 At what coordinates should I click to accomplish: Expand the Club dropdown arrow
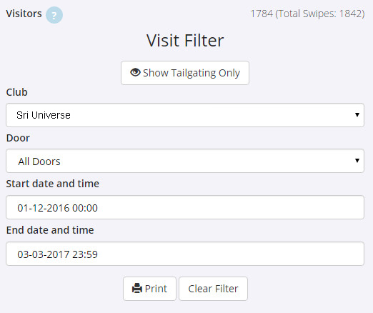click(x=357, y=115)
